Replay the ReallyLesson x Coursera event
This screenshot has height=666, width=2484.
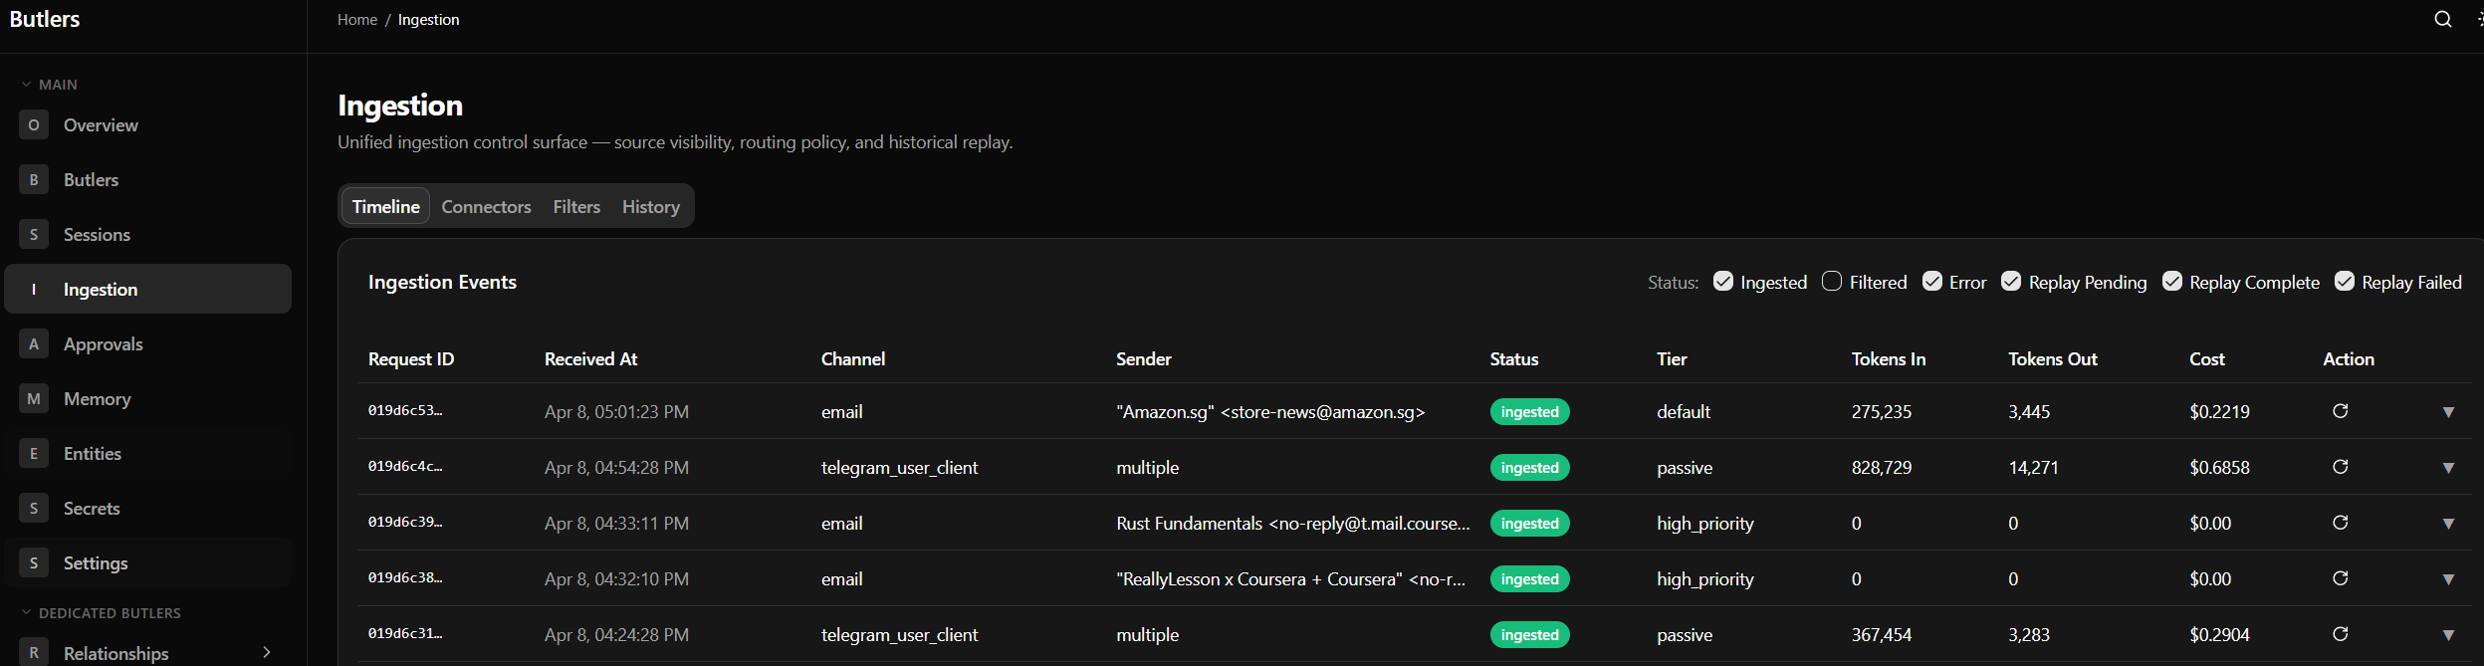[x=2341, y=578]
